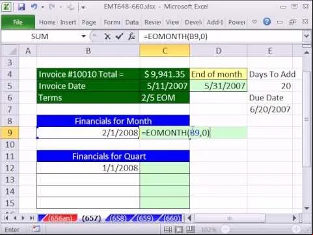Switch to the Home ribbon tab
Viewport: 313px width, 235px height.
click(47, 22)
